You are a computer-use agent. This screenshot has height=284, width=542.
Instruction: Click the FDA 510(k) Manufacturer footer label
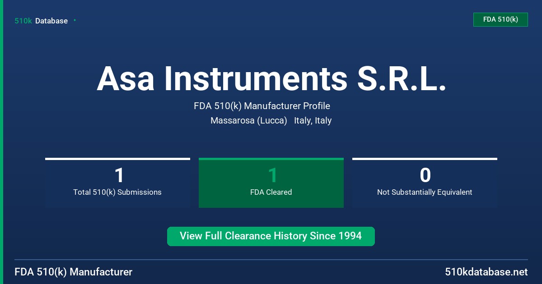74,272
